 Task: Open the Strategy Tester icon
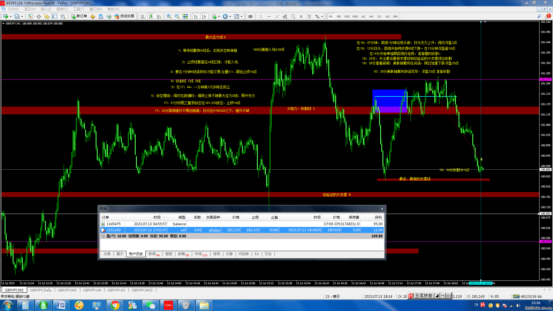(x=63, y=16)
